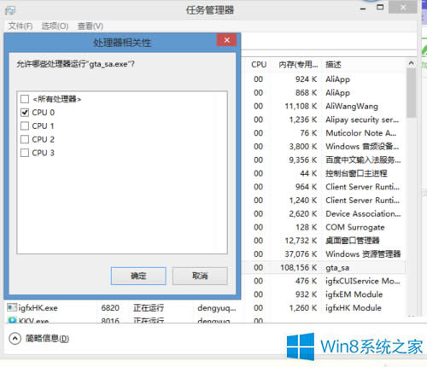Select the Device Association... row

(x=324, y=213)
